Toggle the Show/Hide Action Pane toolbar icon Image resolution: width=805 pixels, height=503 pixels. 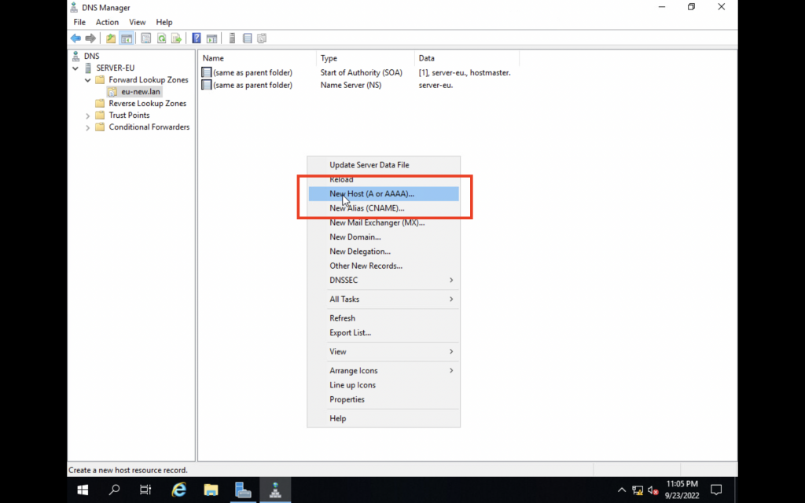211,39
